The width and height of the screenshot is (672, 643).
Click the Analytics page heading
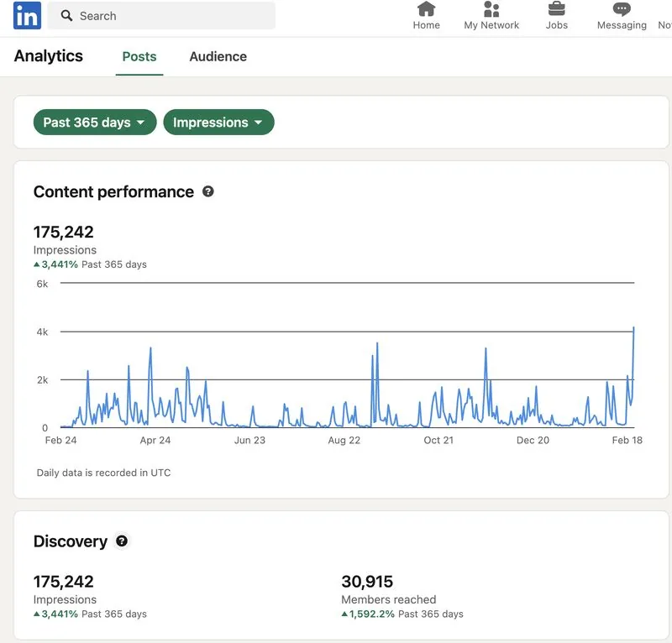pyautogui.click(x=49, y=56)
